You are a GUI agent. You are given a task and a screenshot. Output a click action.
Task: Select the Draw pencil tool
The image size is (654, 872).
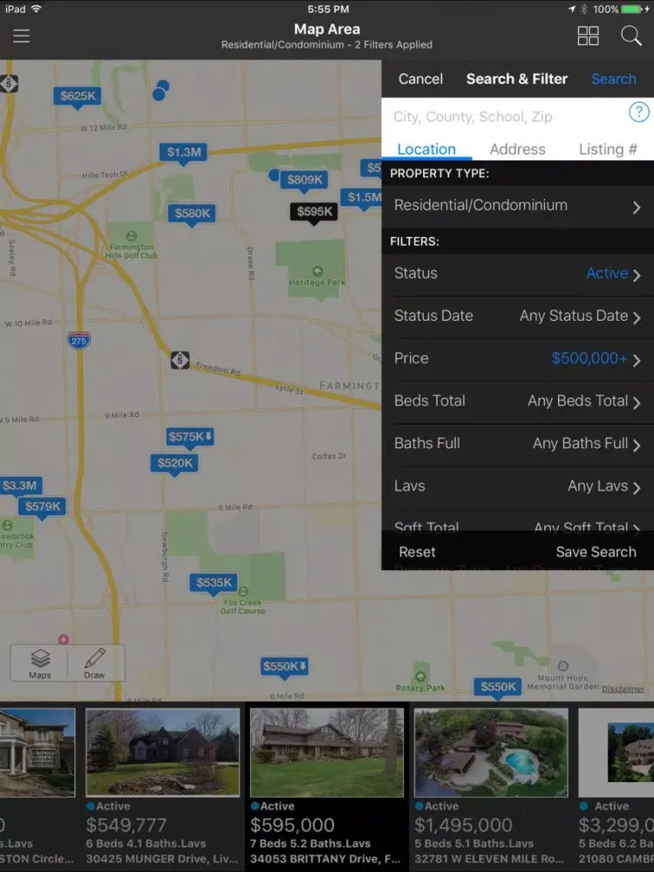click(x=95, y=663)
